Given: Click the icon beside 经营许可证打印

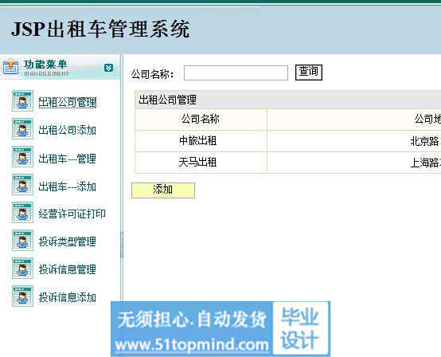Looking at the screenshot, I should pyautogui.click(x=22, y=213).
